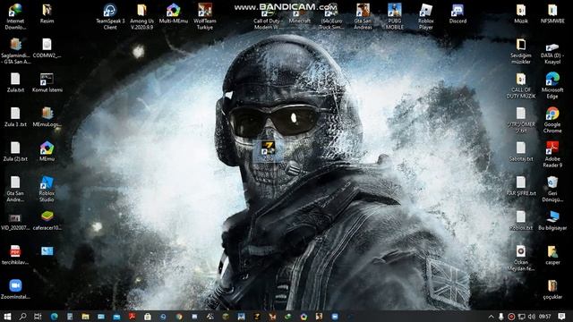Launch Gta San Andreas top-row shortcut
The image size is (573, 322).
point(363,16)
